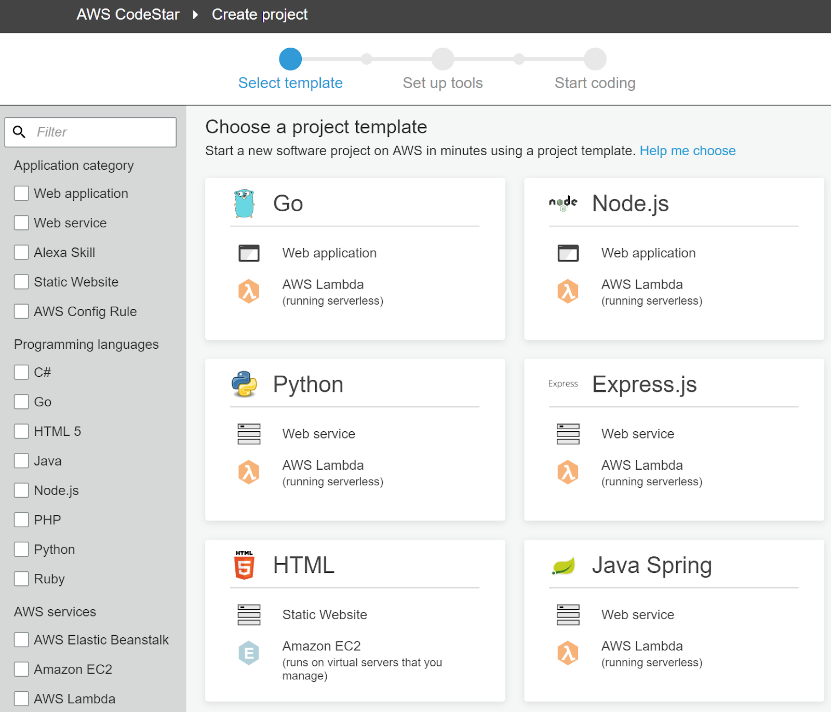Image resolution: width=831 pixels, height=712 pixels.
Task: Toggle the AWS Config Rule checkbox
Action: (x=21, y=311)
